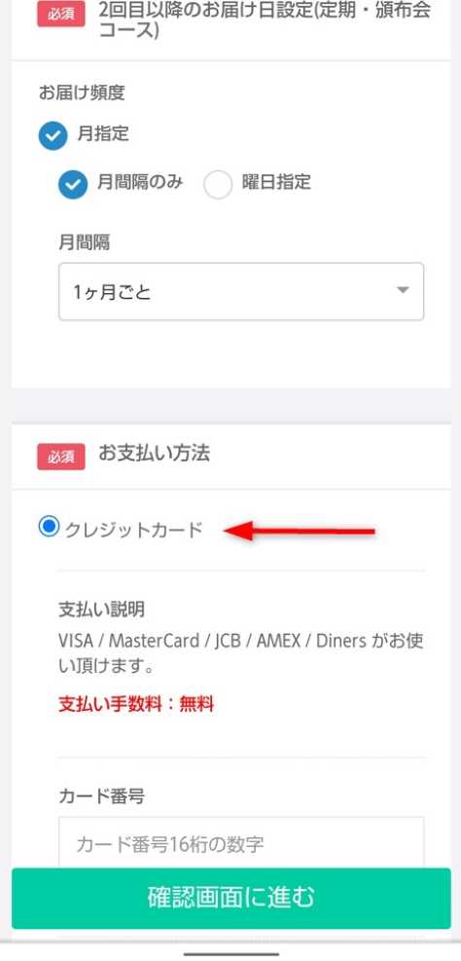This screenshot has width=461, height=961.
Task: Click the 必須 badge beside 2回目以降のお届け日設定
Action: click(61, 15)
